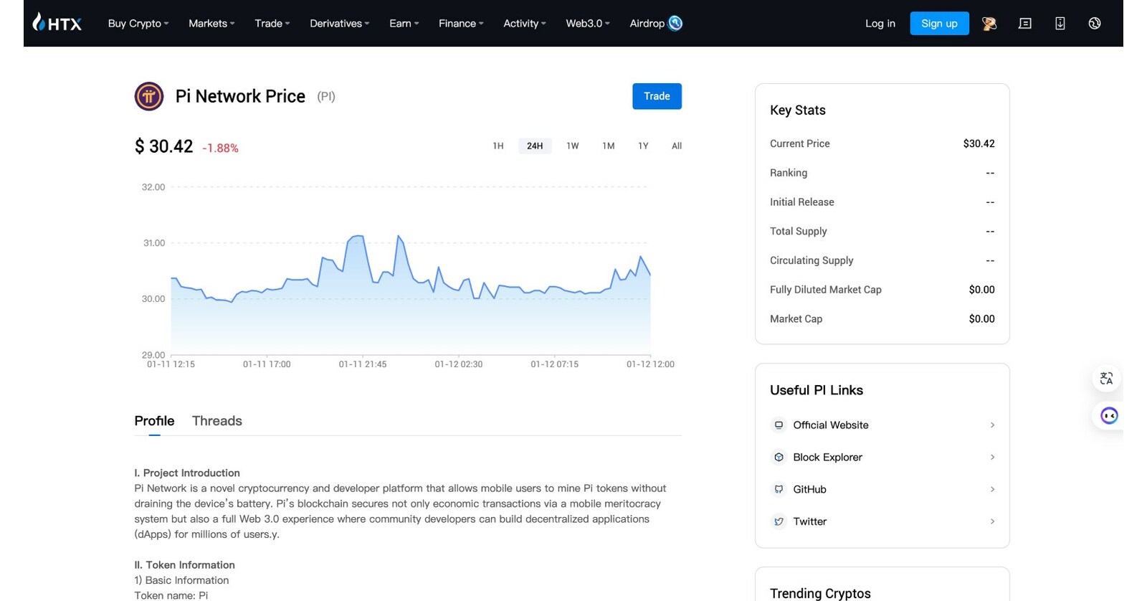Click the translate floating icon
Viewport: 1147px width, 601px height.
tap(1107, 378)
